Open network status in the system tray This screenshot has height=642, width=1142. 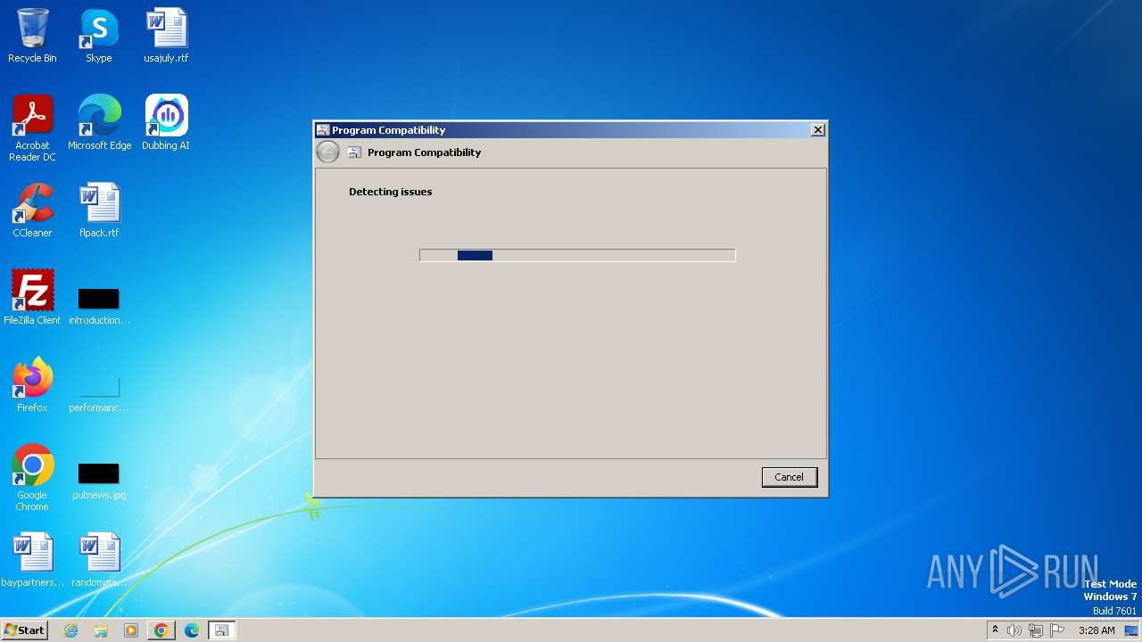click(x=1036, y=630)
